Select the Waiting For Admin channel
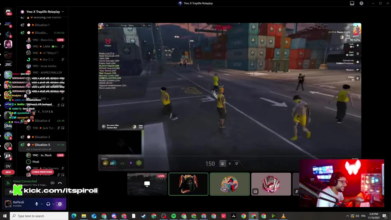This screenshot has height=220, width=391. (42, 17)
